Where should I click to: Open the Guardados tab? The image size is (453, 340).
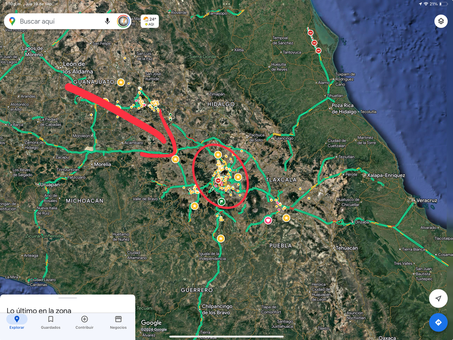click(51, 322)
